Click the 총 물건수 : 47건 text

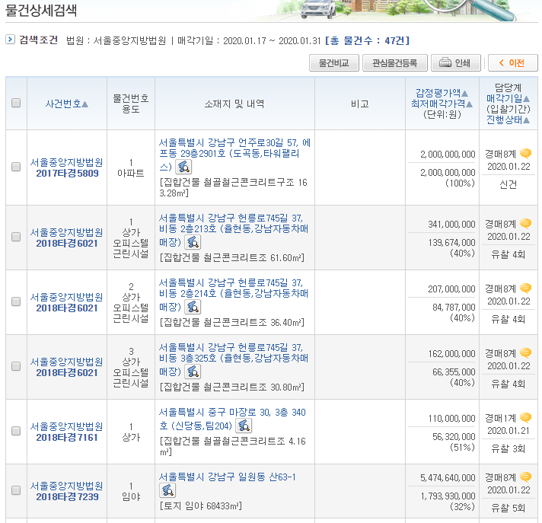coord(368,41)
